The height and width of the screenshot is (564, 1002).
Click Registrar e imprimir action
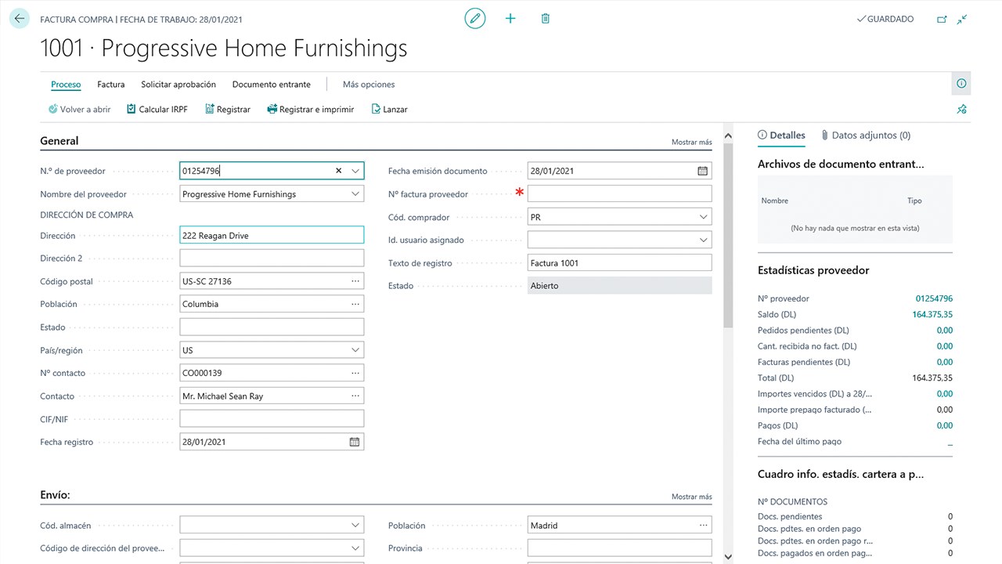pyautogui.click(x=311, y=110)
